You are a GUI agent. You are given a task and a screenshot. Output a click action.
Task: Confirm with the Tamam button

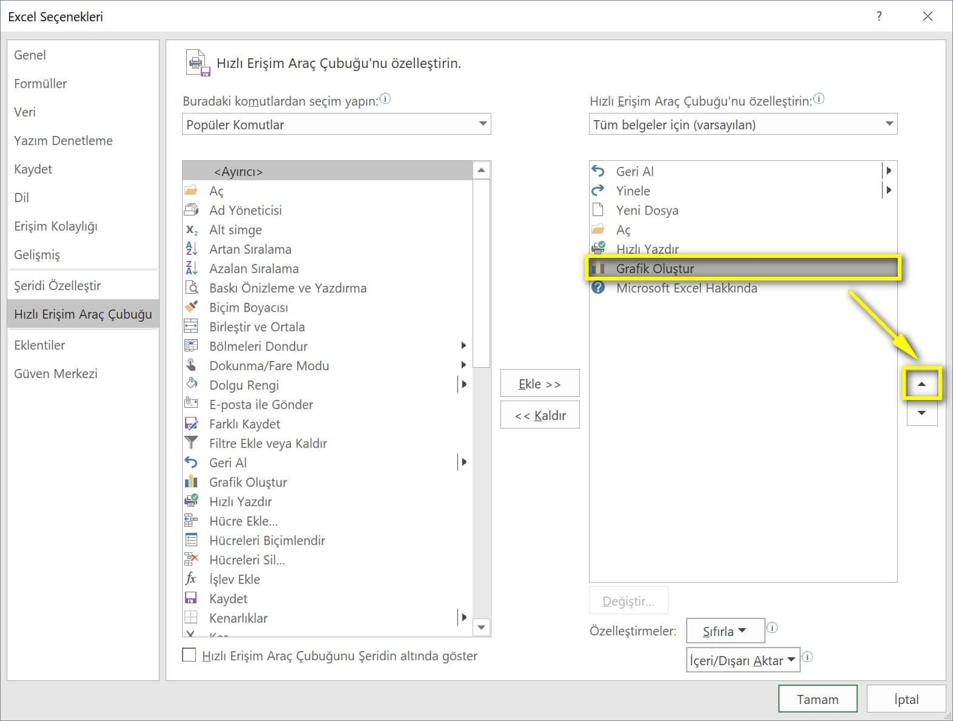(818, 699)
